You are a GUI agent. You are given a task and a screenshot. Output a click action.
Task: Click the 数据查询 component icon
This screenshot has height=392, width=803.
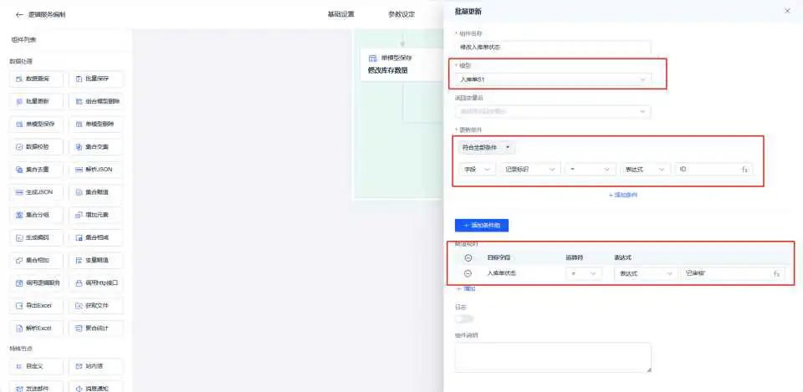tap(18, 79)
